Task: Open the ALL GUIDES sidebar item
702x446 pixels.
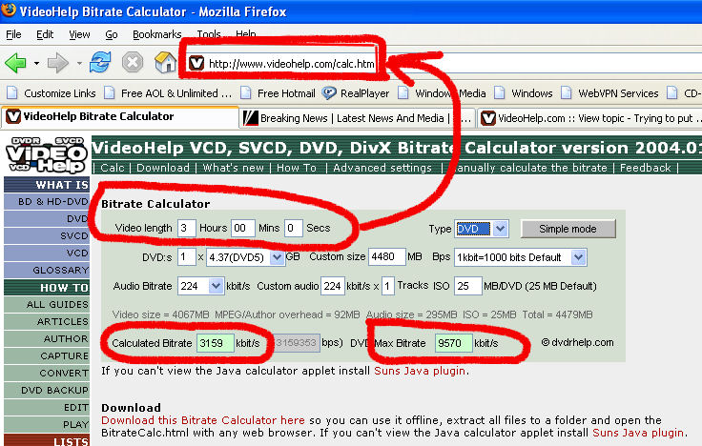Action: point(47,305)
